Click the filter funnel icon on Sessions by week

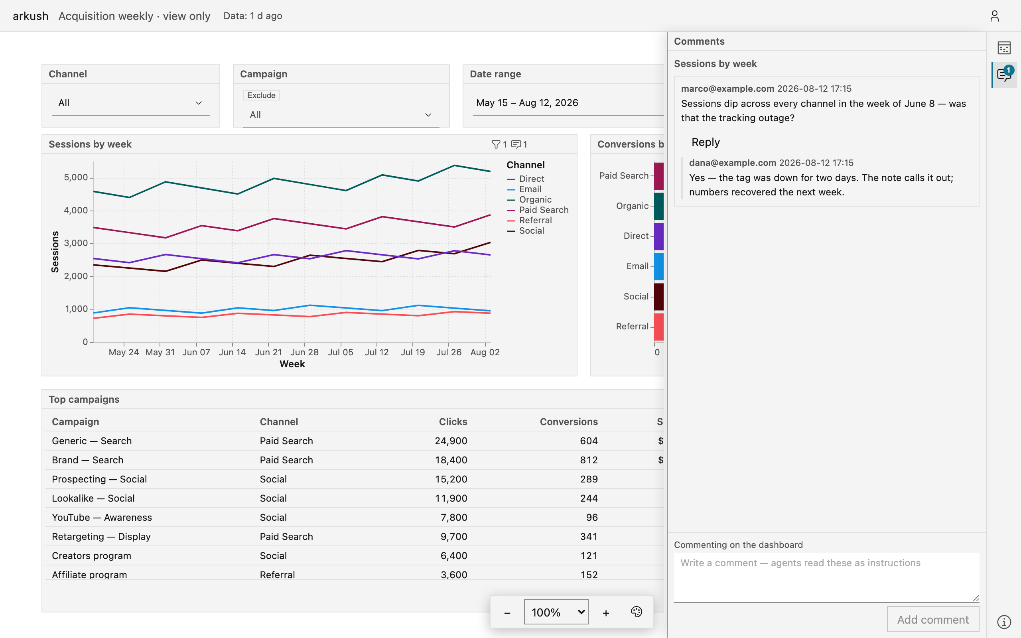pos(496,144)
